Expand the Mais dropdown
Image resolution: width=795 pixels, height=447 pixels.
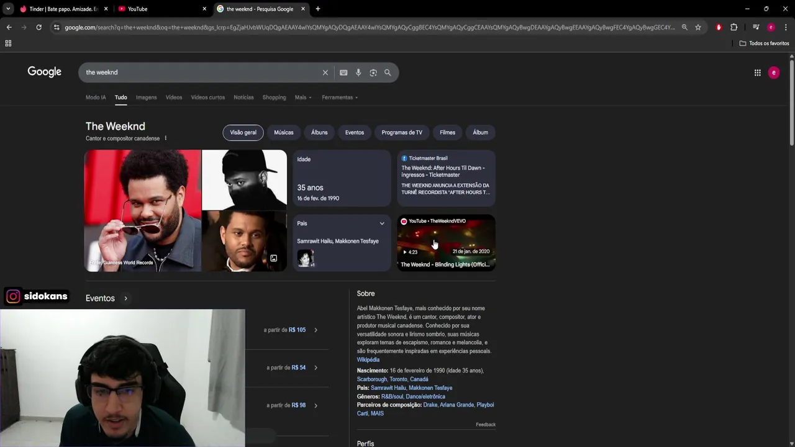pyautogui.click(x=303, y=97)
